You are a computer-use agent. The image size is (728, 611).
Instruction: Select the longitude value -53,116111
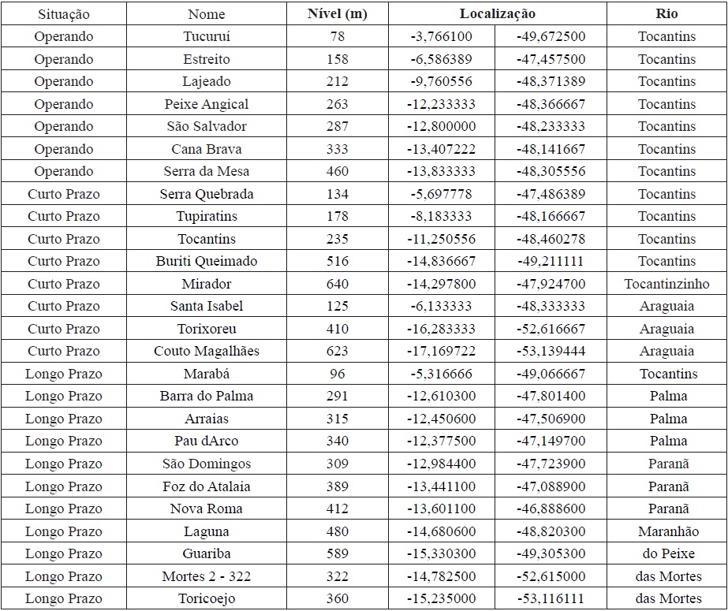click(551, 599)
